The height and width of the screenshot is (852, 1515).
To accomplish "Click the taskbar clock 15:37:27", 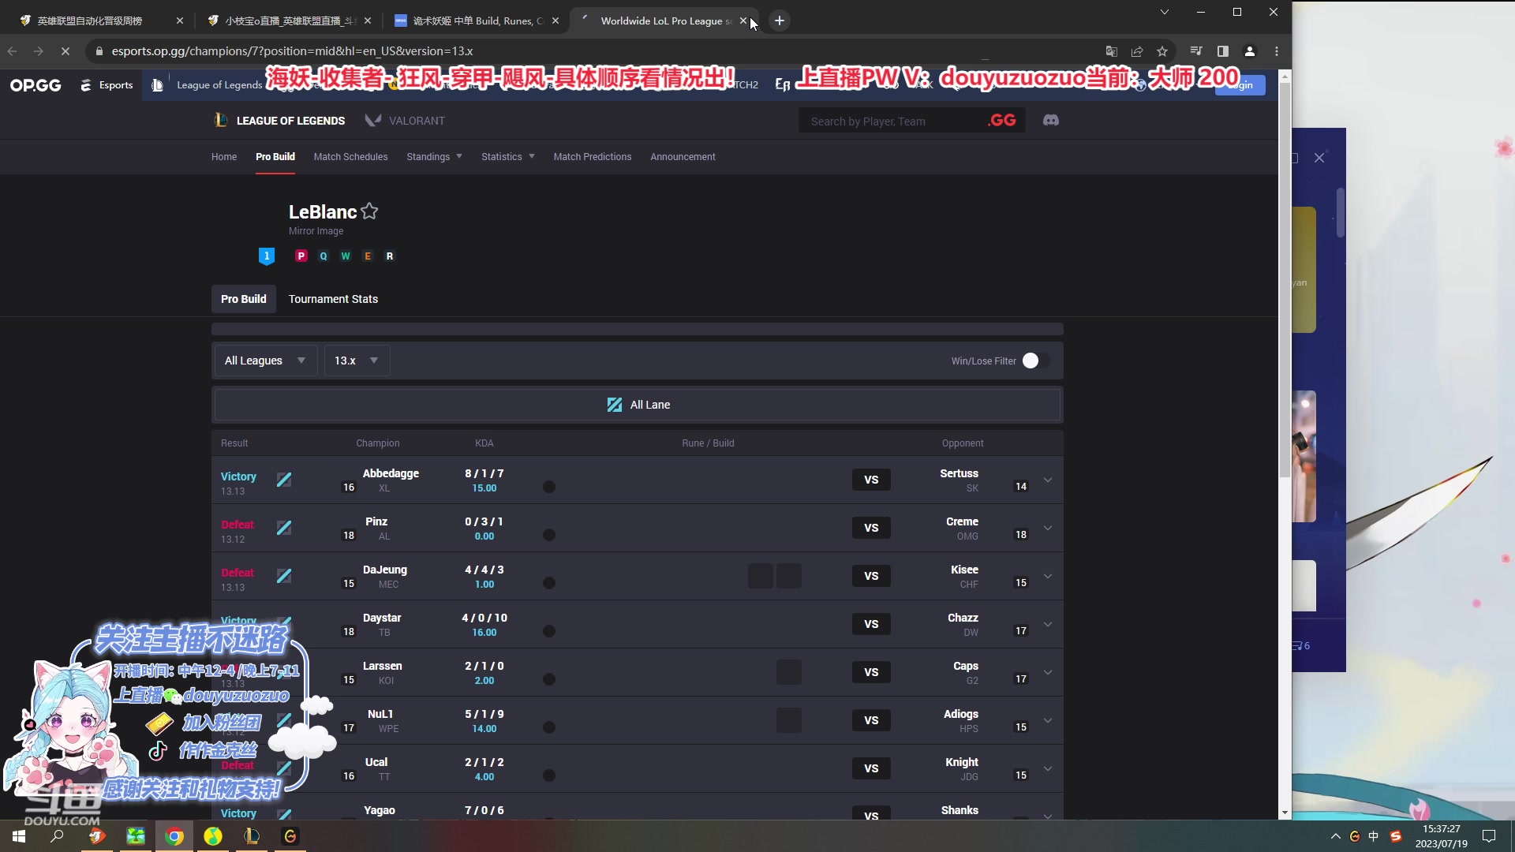I will point(1441,829).
